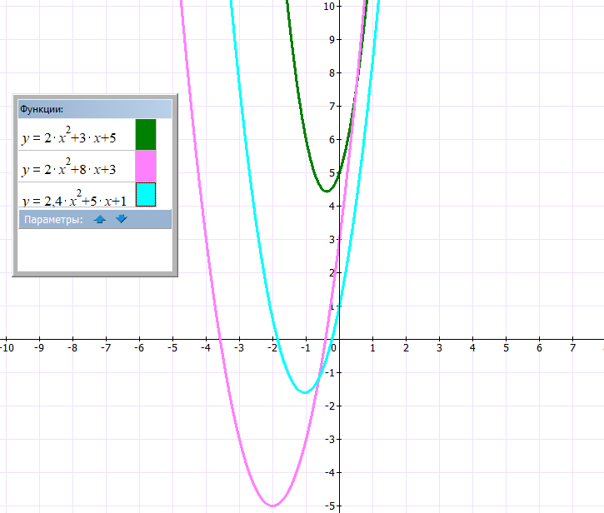Click the -3 label on the y-axis
This screenshot has height=513, width=604.
pyautogui.click(x=329, y=439)
